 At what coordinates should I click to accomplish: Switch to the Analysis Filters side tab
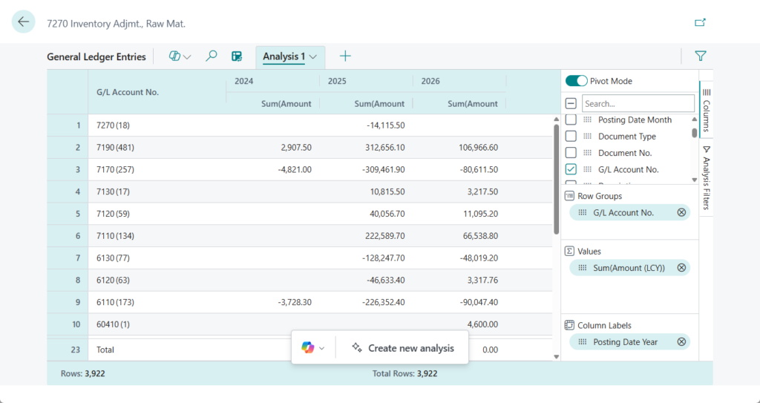[x=706, y=177]
